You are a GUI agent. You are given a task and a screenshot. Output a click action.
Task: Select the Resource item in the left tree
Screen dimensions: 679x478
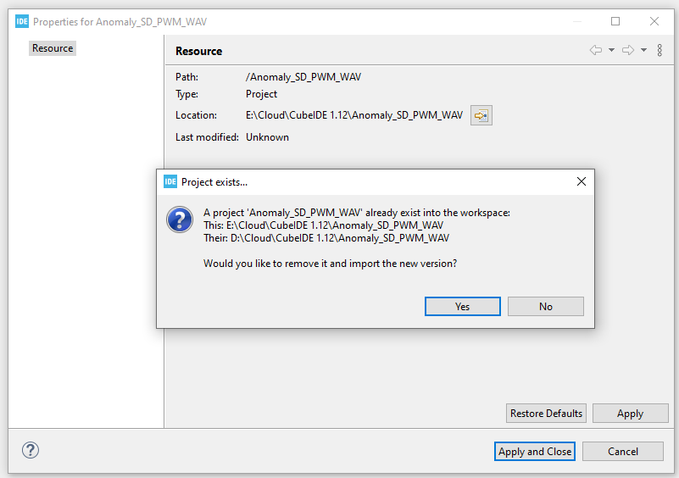(x=53, y=48)
